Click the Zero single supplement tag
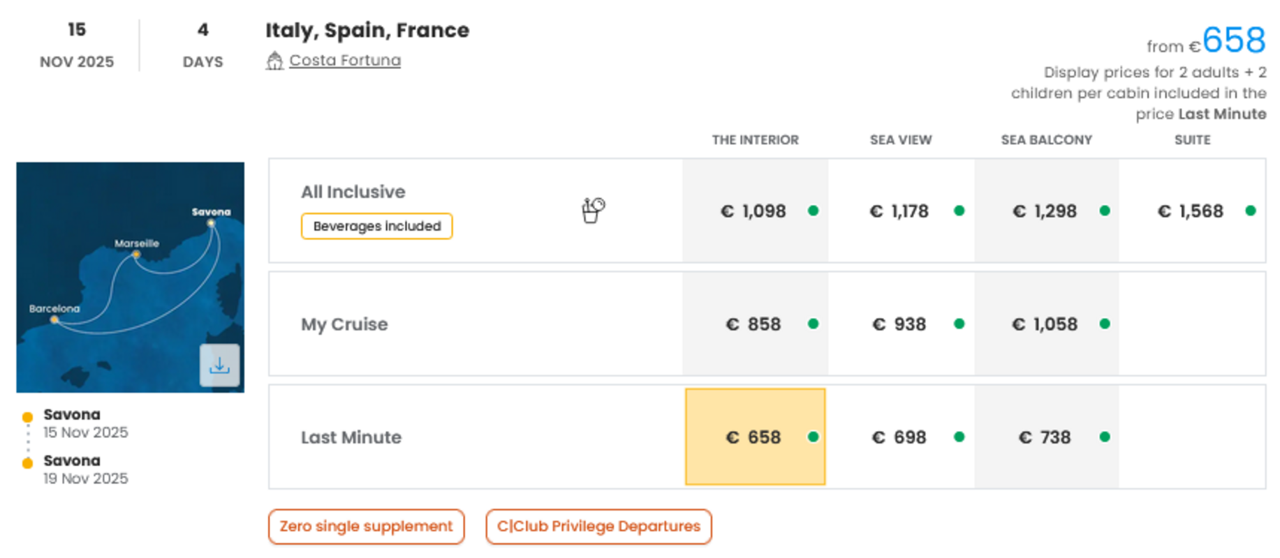The width and height of the screenshot is (1280, 558). (x=366, y=527)
